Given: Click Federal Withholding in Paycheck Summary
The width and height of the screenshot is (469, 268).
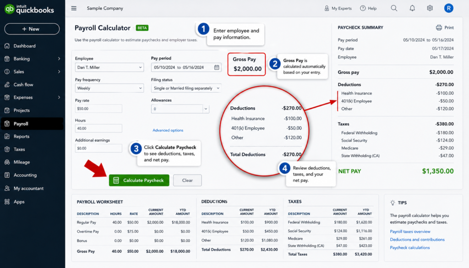Looking at the screenshot, I should click(359, 133).
